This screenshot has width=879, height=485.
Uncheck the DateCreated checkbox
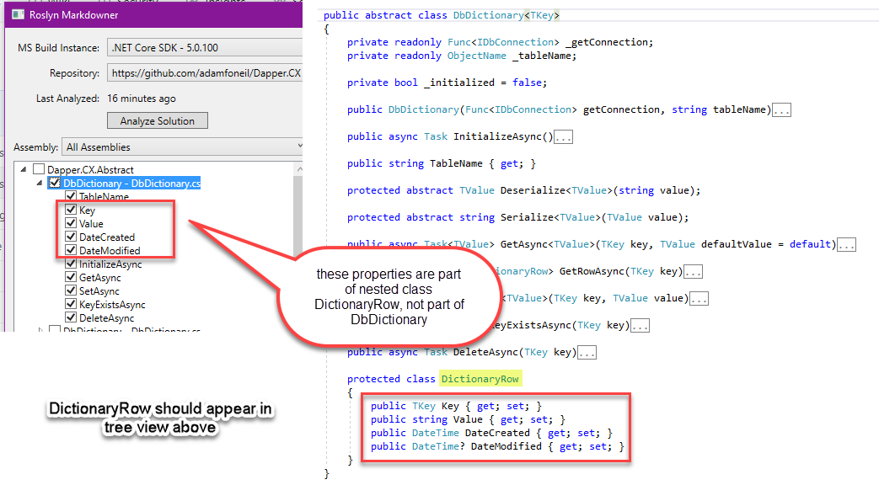pyautogui.click(x=70, y=237)
